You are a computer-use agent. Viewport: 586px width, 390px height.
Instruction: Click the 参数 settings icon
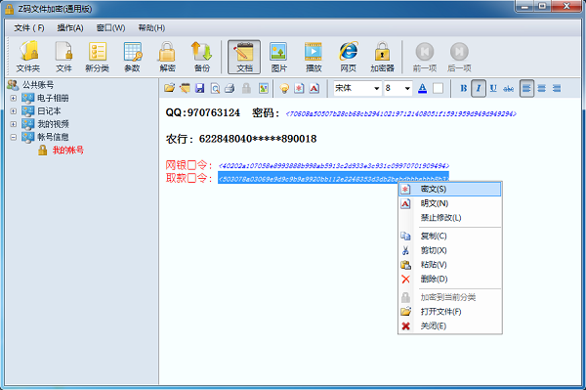pos(132,57)
